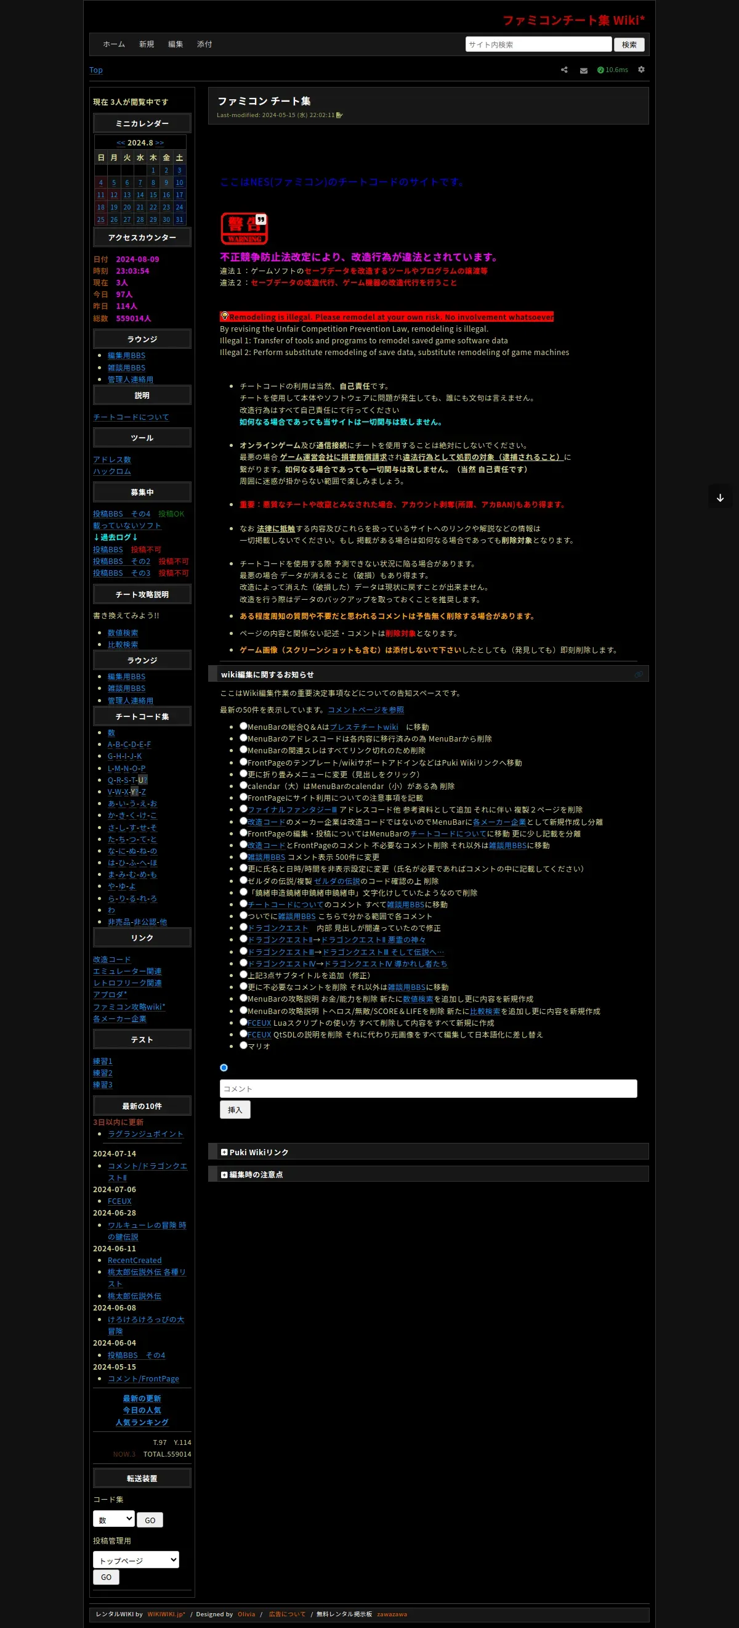Collapse the ミニカレンダー sidebar heading
Viewport: 739px width, 1628px height.
tap(142, 123)
